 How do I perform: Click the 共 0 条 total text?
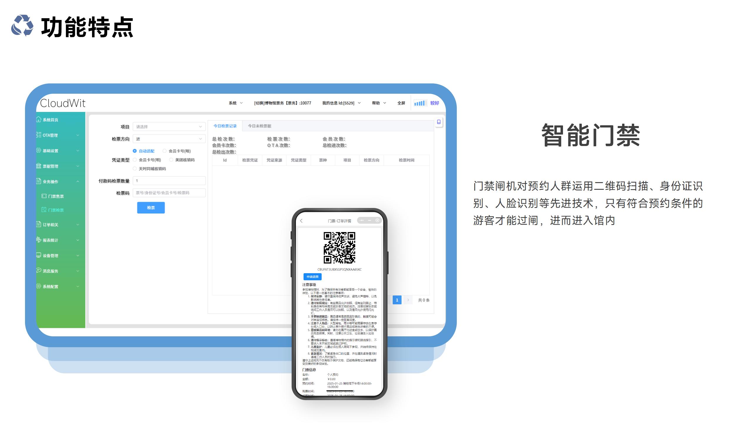tap(424, 300)
